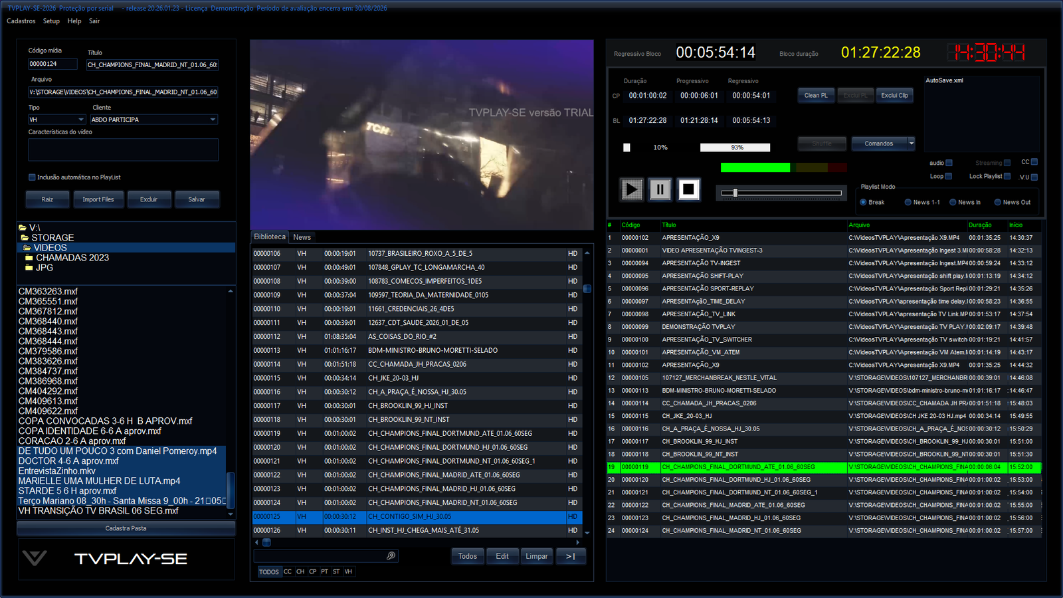This screenshot has width=1063, height=598.
Task: Filter library by the CH type
Action: pyautogui.click(x=300, y=571)
